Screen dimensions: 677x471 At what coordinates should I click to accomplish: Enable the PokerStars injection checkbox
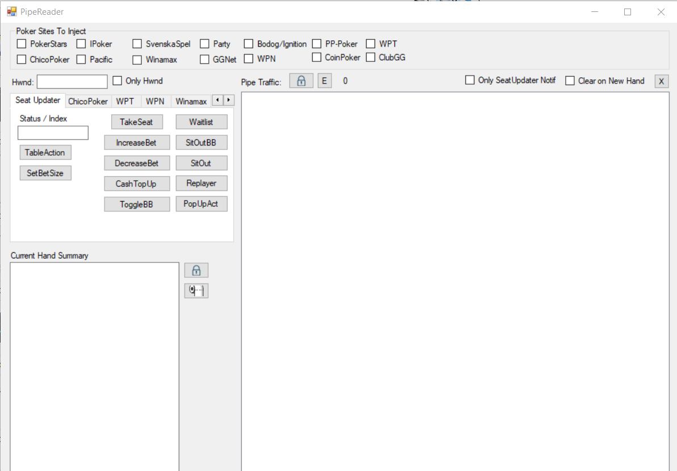point(22,44)
